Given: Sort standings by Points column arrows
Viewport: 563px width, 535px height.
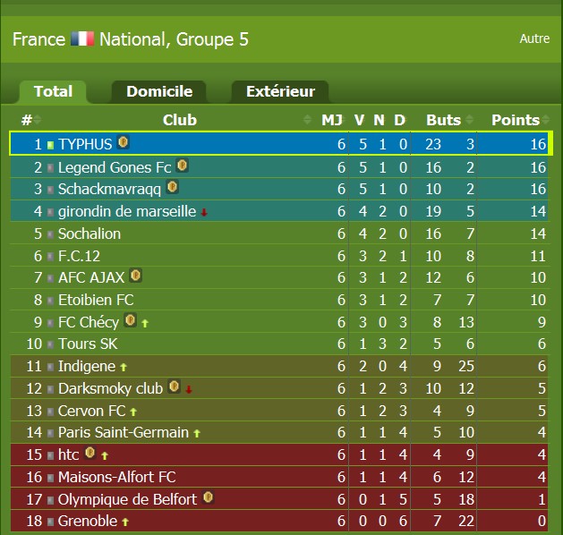Looking at the screenshot, I should click(x=546, y=120).
